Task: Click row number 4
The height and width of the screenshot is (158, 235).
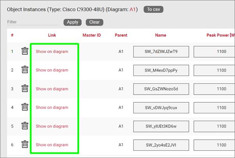Action: click(x=12, y=107)
